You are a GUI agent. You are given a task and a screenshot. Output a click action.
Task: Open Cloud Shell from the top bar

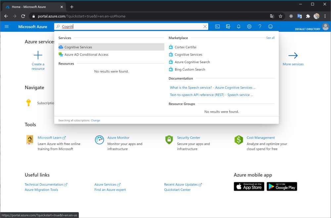217,26
